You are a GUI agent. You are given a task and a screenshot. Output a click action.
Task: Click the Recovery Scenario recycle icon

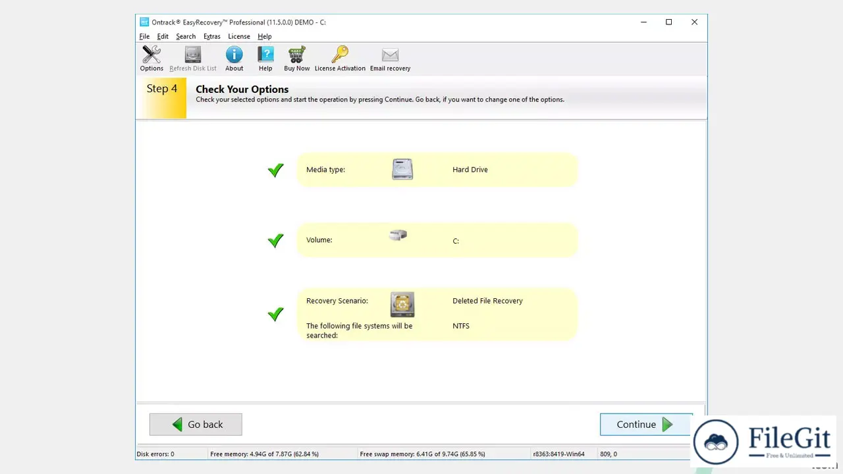[402, 305]
